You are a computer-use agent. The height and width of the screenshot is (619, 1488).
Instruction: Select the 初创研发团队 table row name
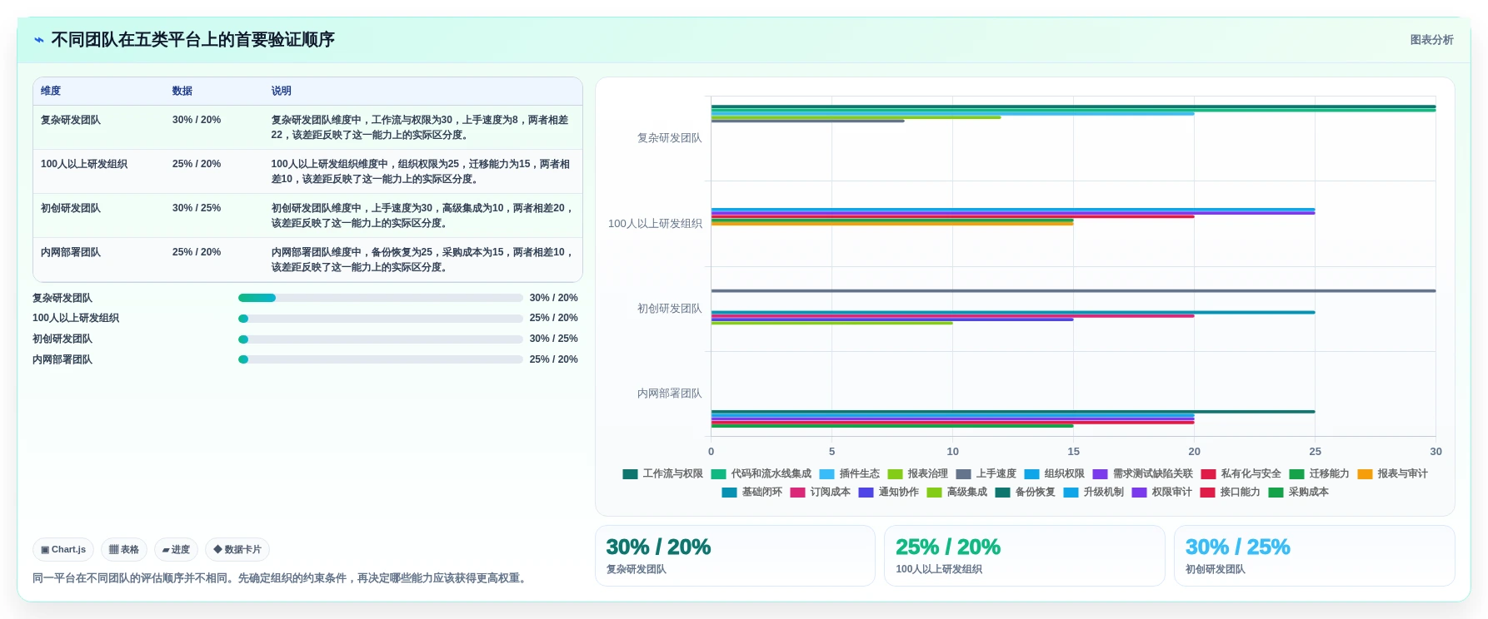pos(71,208)
